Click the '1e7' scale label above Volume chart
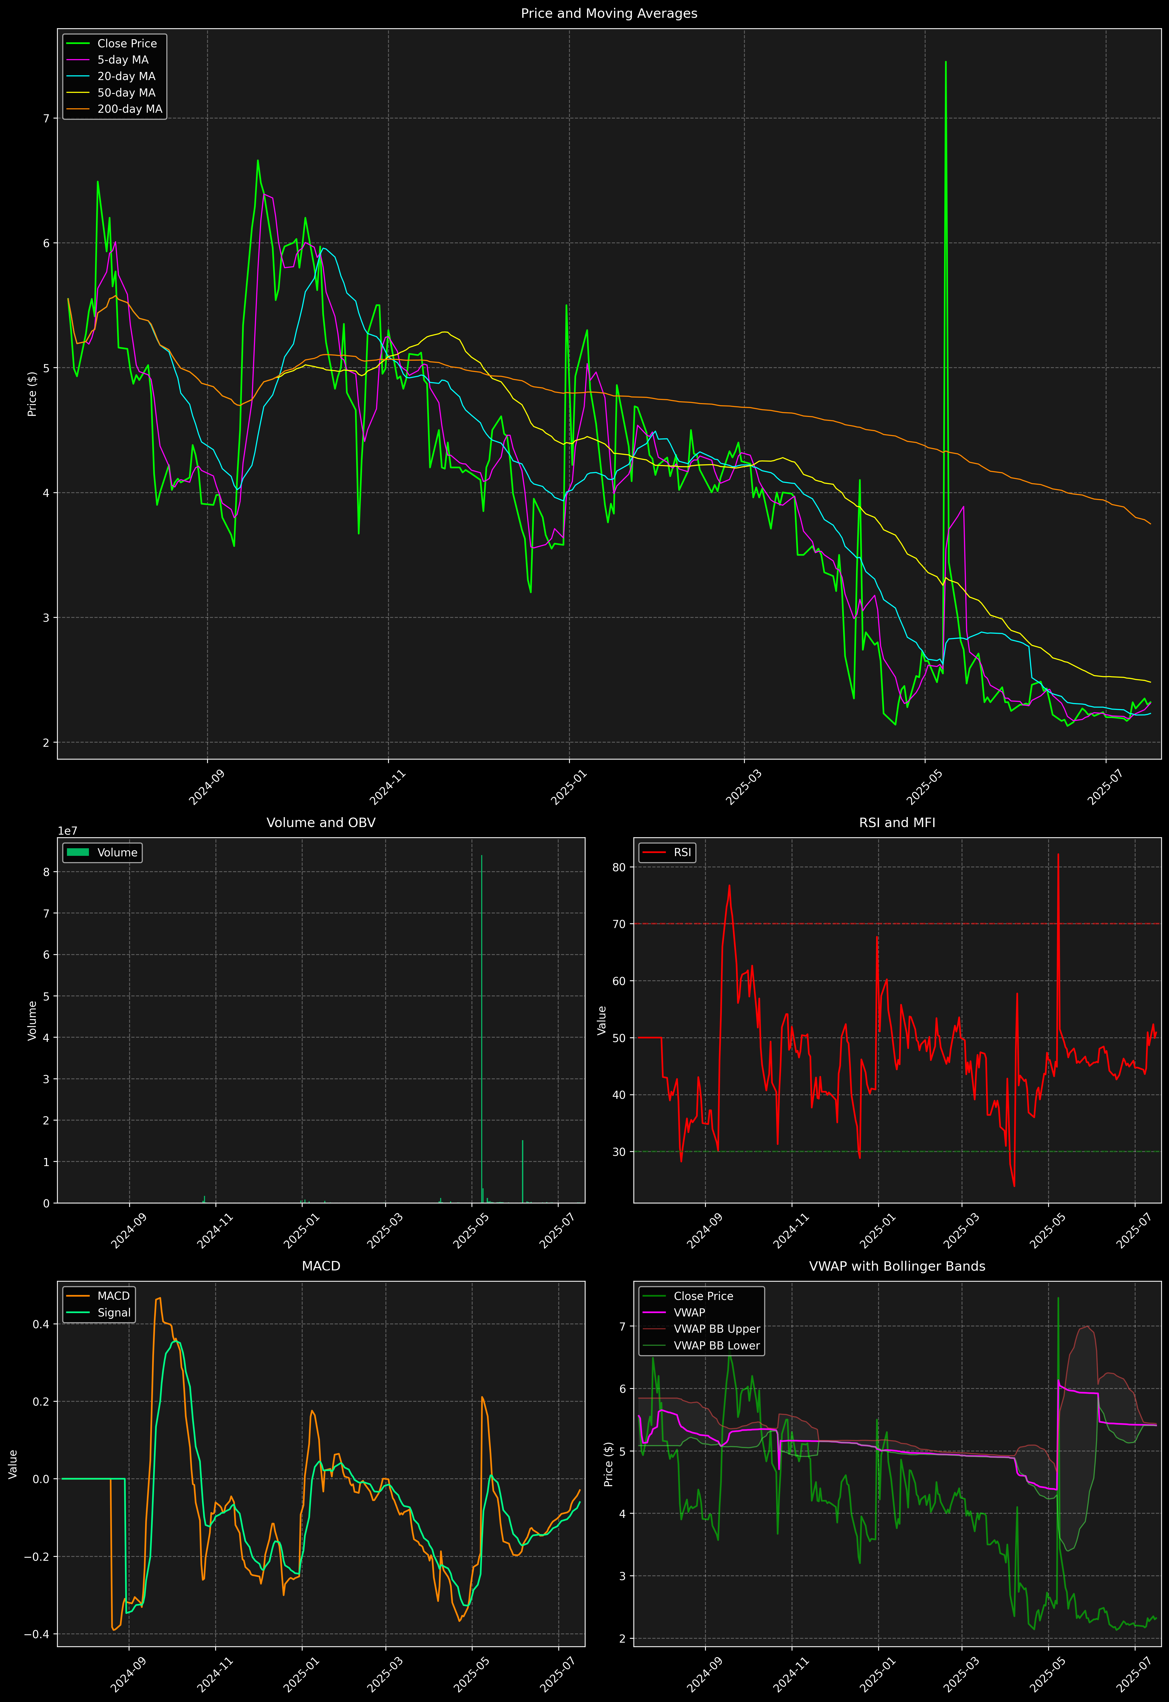Image resolution: width=1169 pixels, height=1702 pixels. (67, 831)
